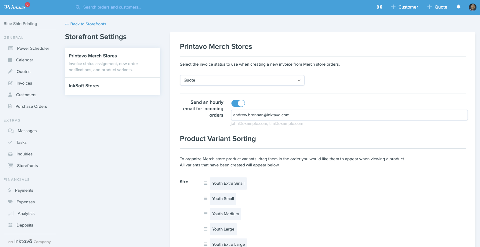Viewport: 480px width, 247px height.
Task: Click the Inktavo Company footer link
Action: point(30,242)
